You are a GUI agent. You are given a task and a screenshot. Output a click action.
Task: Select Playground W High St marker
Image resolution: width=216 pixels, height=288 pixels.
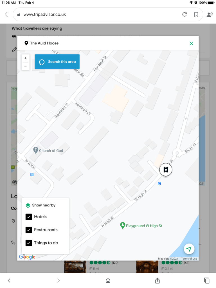coord(122,226)
